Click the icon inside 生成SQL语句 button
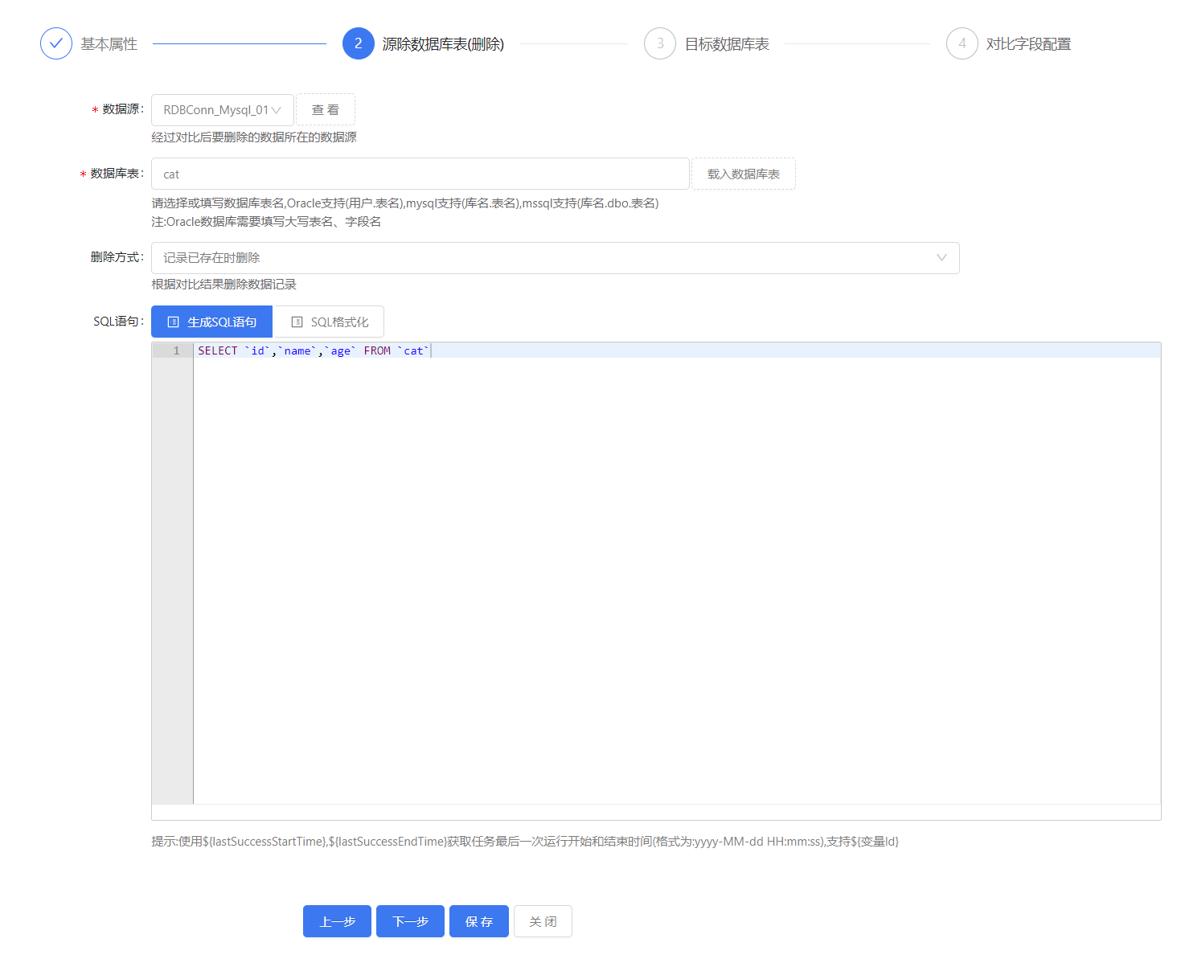This screenshot has width=1177, height=959. click(x=173, y=322)
